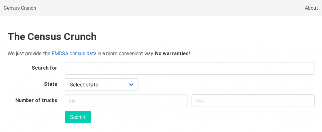Click the "Number of trucks" label

pos(36,100)
